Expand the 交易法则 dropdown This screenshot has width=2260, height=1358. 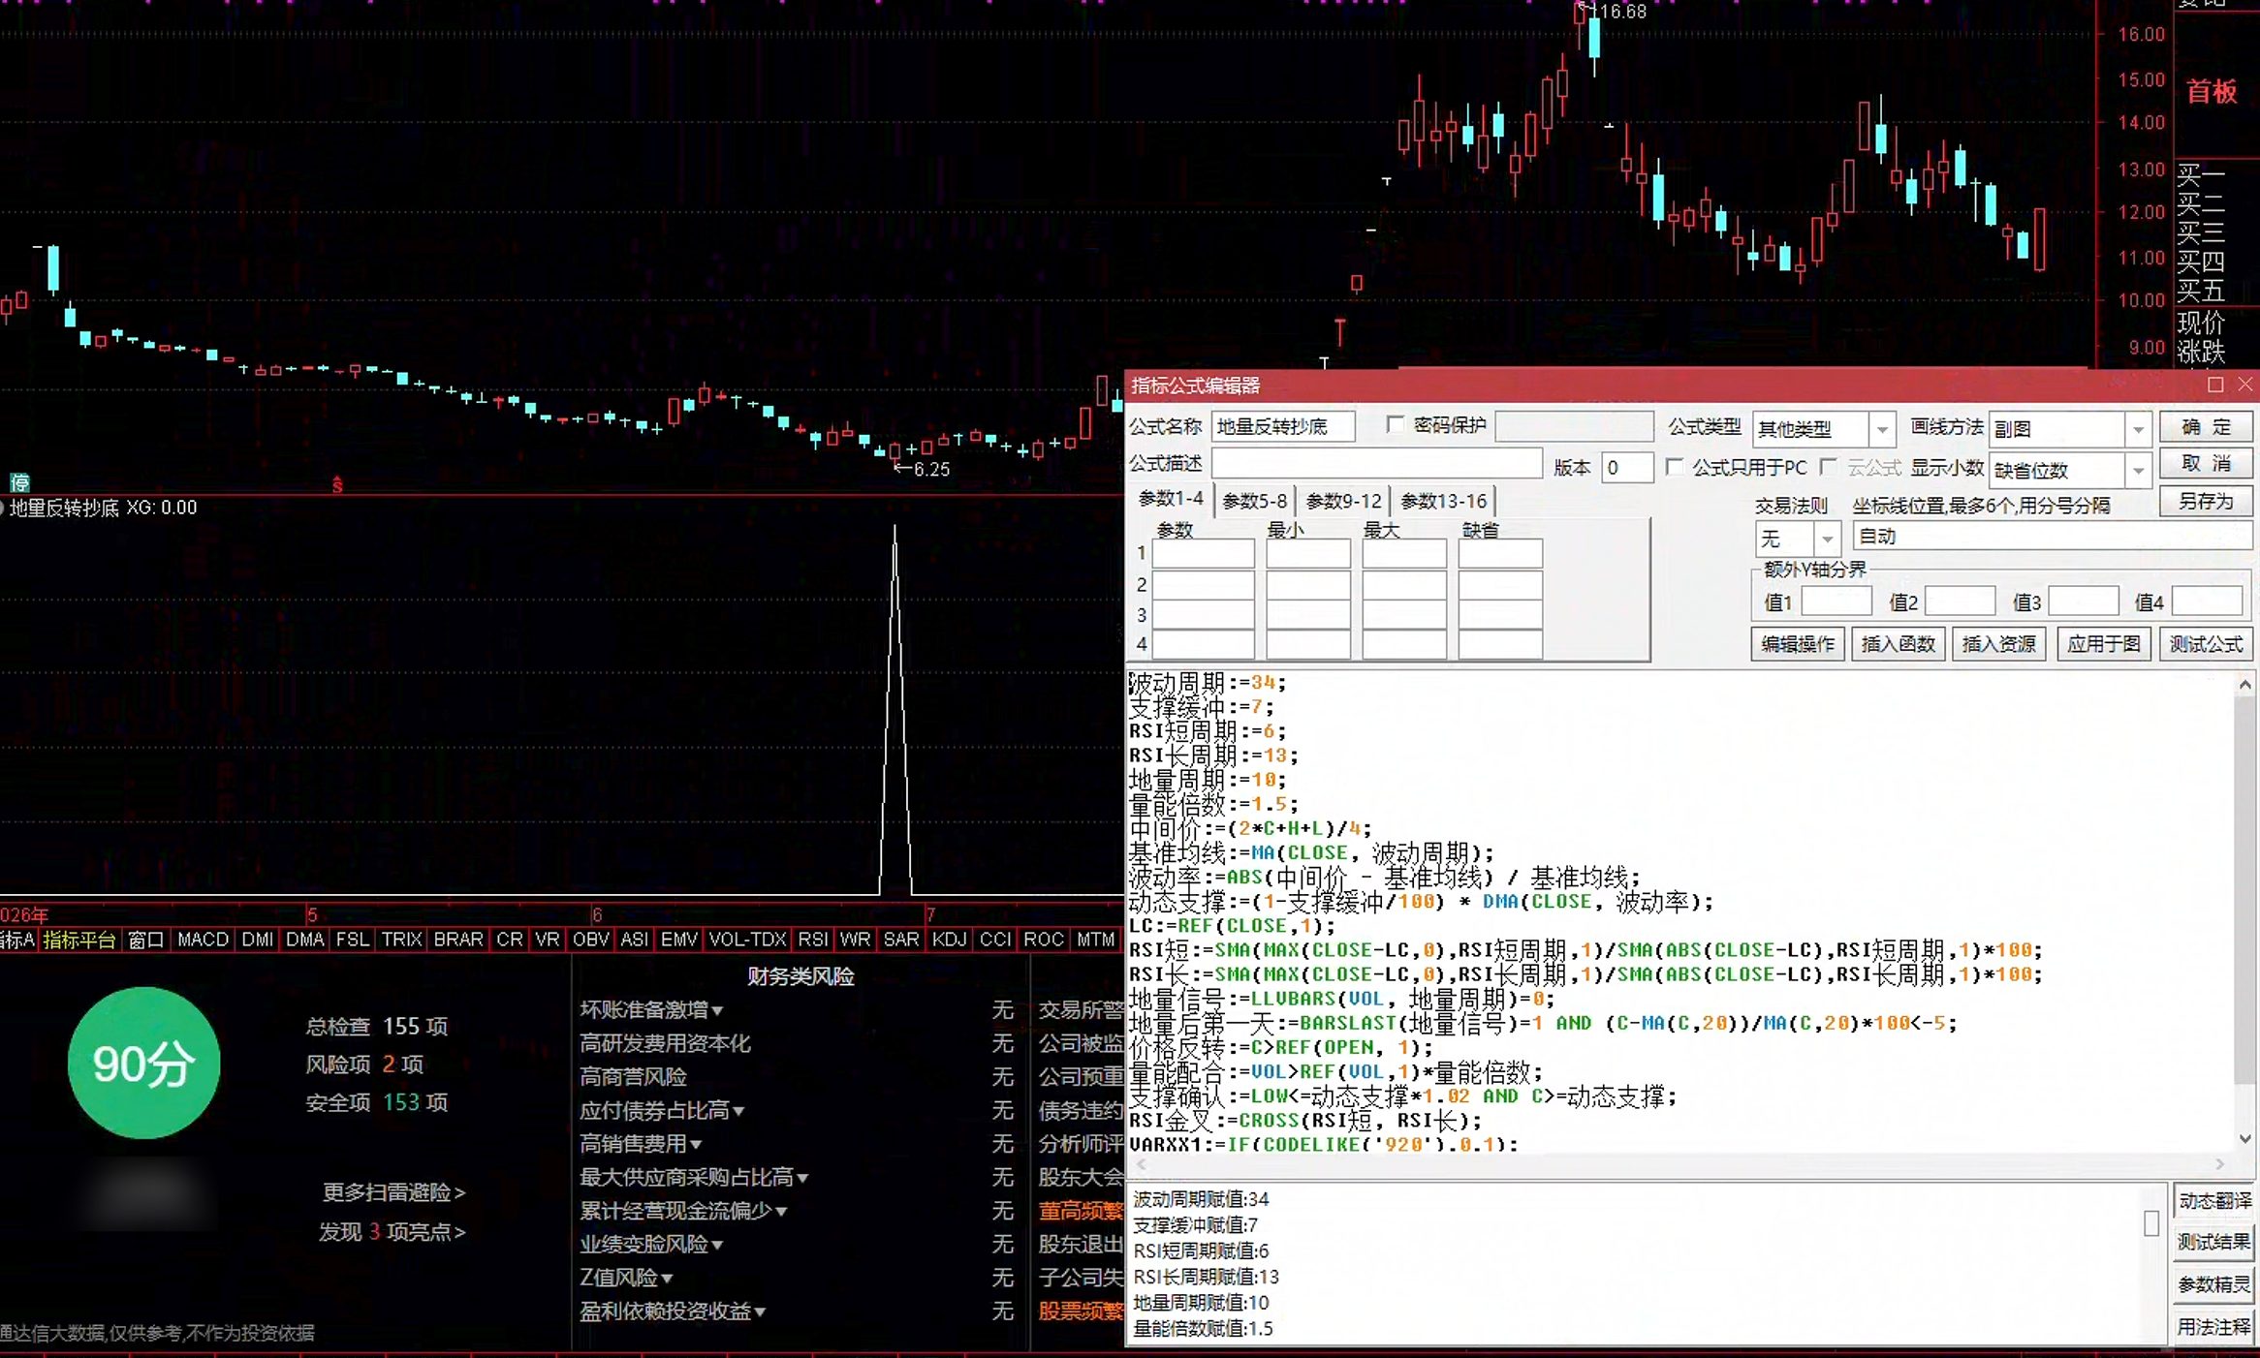(1827, 538)
